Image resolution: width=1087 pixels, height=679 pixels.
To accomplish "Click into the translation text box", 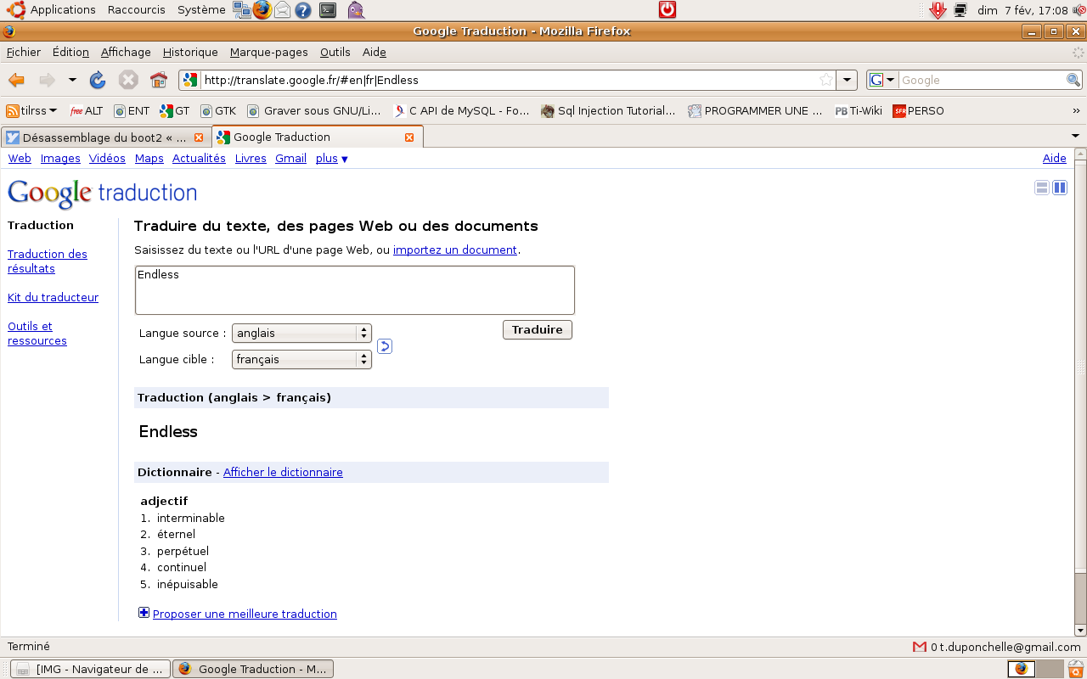I will tap(354, 290).
